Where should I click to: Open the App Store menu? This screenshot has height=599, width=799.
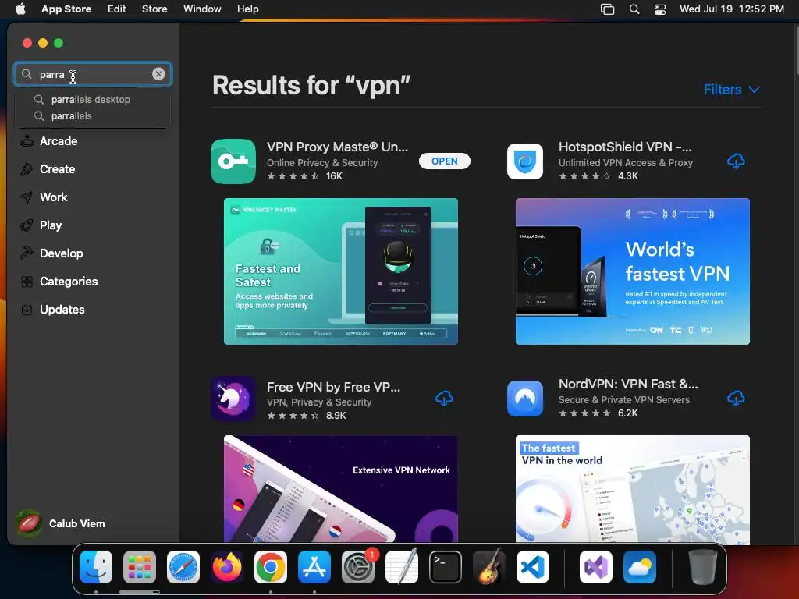pyautogui.click(x=66, y=9)
